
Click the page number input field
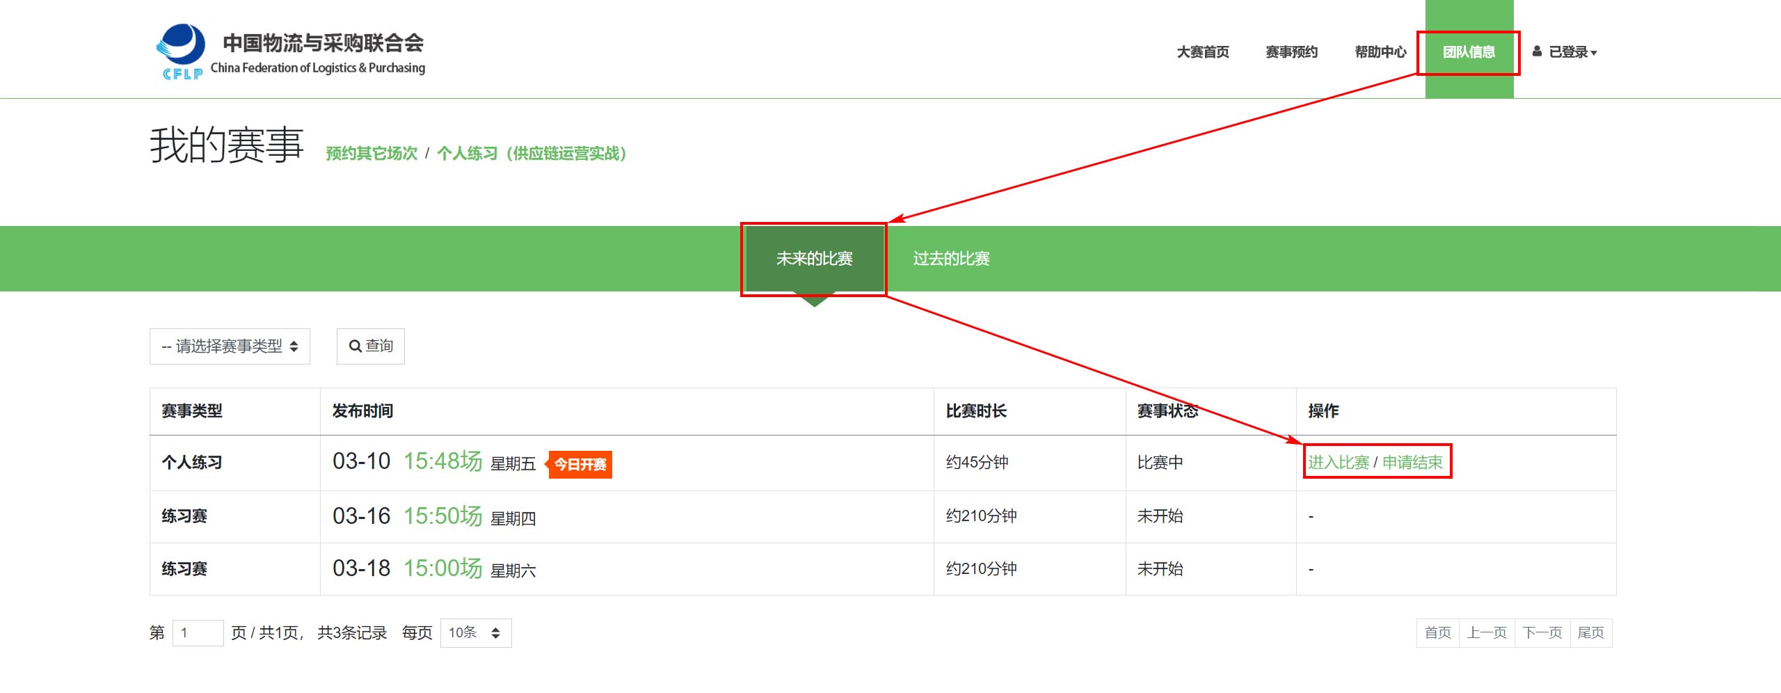coord(198,632)
